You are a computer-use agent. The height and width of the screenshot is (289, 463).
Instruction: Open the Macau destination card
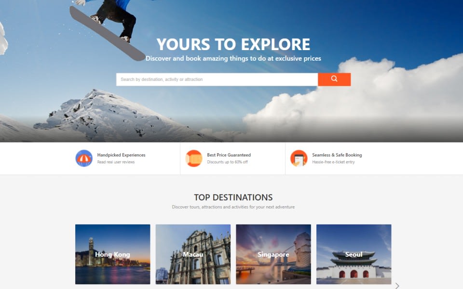tap(193, 254)
